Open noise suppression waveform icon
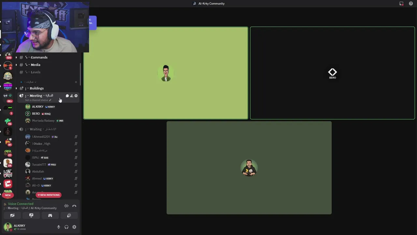Screen dimensions: 417x235 (66, 206)
